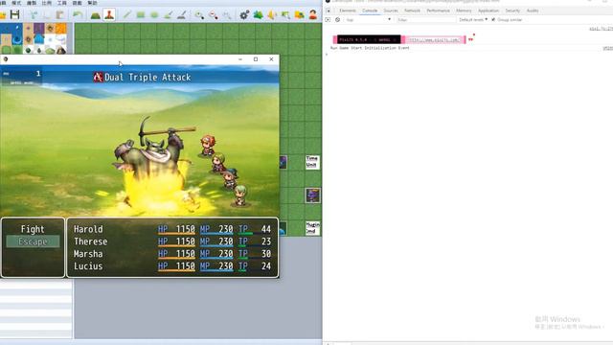The height and width of the screenshot is (345, 613).
Task: Click the green Undo arrow icon
Action: tap(78, 15)
